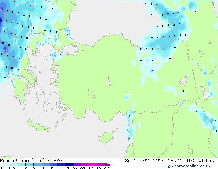Click the date "Sa 14-02-2026"

(145, 161)
